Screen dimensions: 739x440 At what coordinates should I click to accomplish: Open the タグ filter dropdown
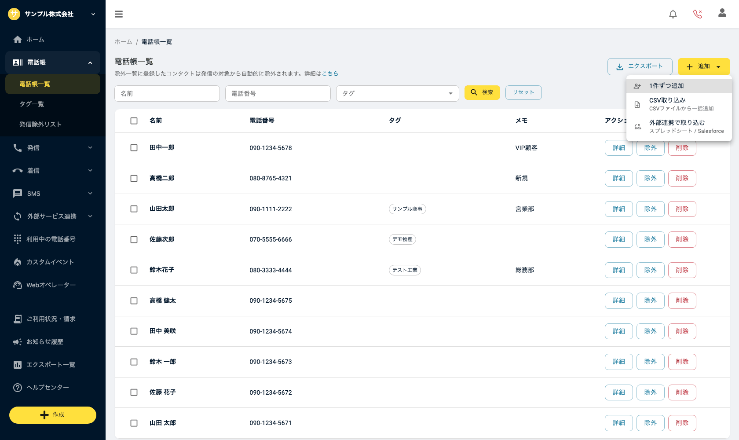(x=398, y=93)
